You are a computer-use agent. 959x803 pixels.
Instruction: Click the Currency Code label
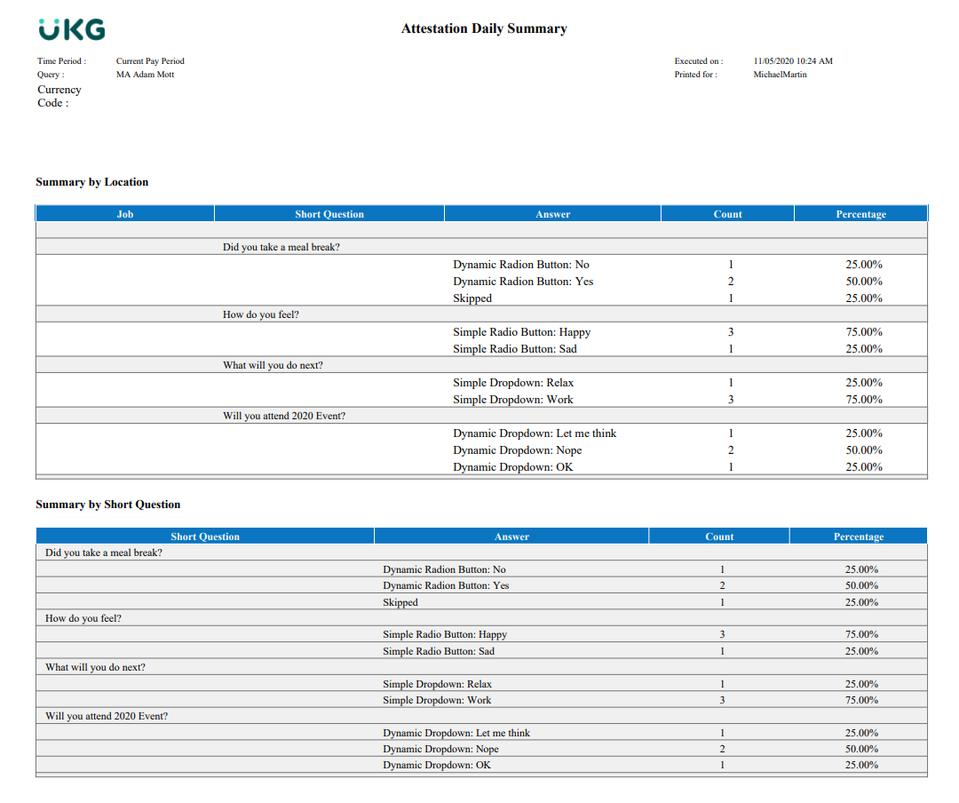[59, 96]
